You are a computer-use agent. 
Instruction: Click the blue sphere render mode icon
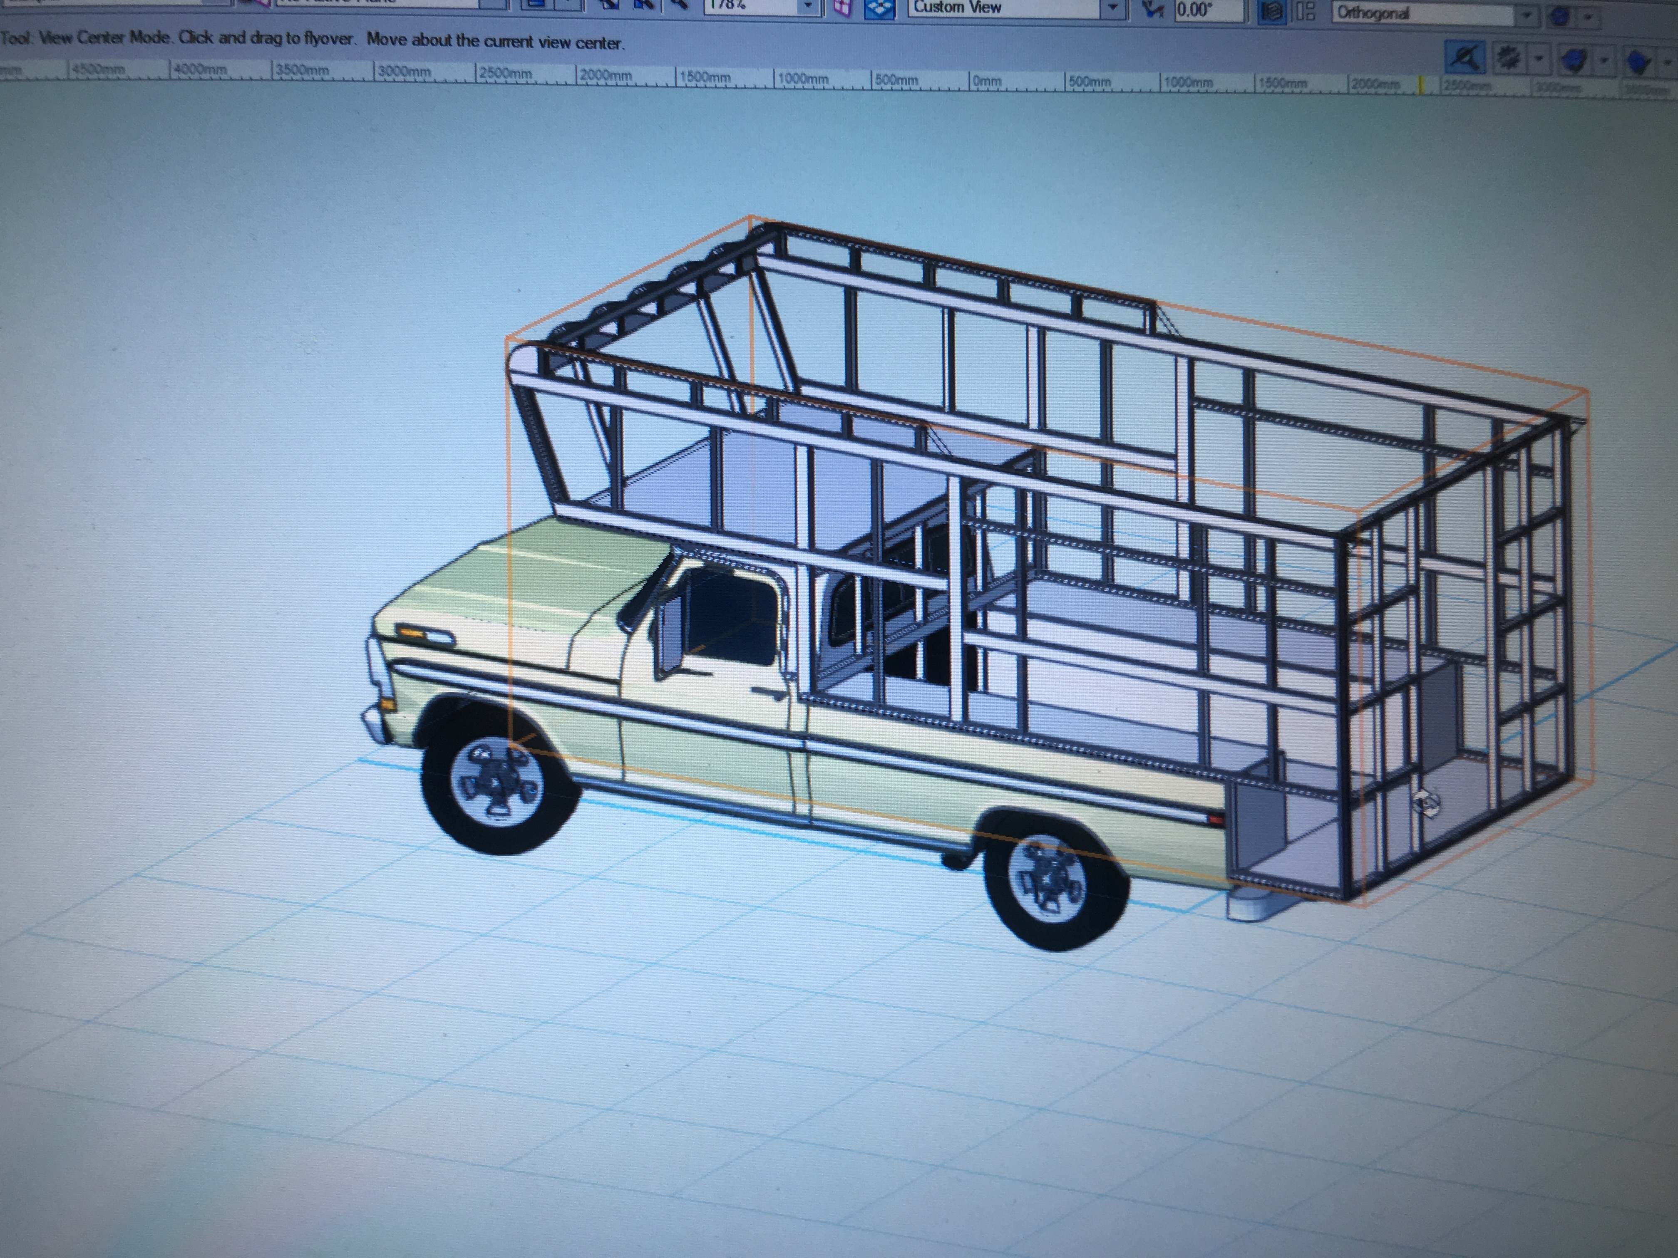point(1560,15)
